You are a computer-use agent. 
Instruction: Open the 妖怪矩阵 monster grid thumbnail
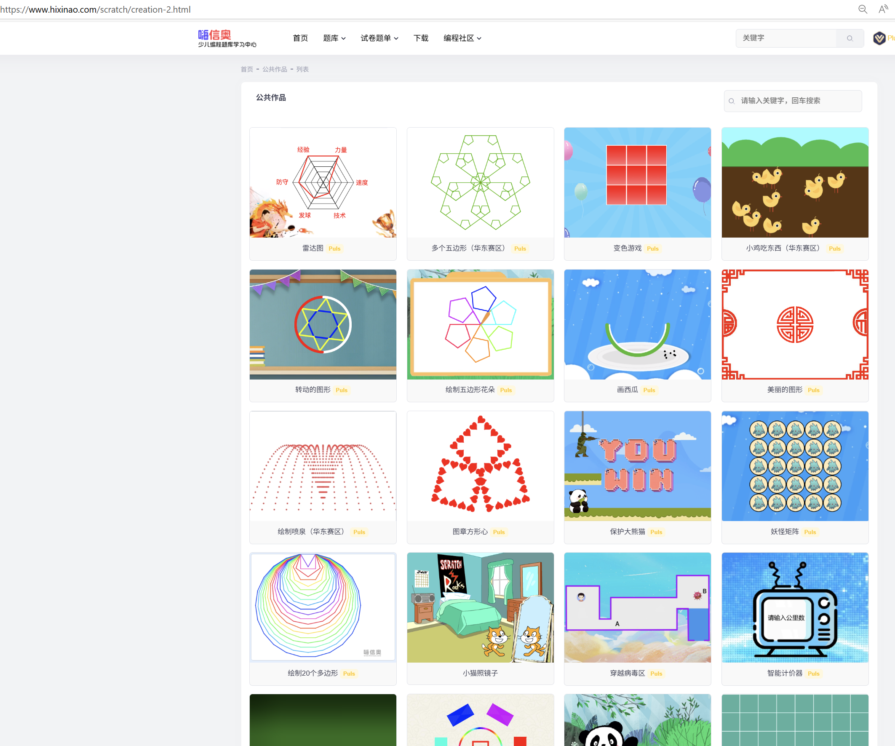pyautogui.click(x=794, y=466)
